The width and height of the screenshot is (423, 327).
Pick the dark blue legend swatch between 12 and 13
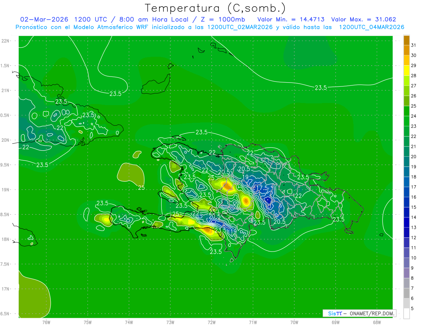[x=406, y=233]
